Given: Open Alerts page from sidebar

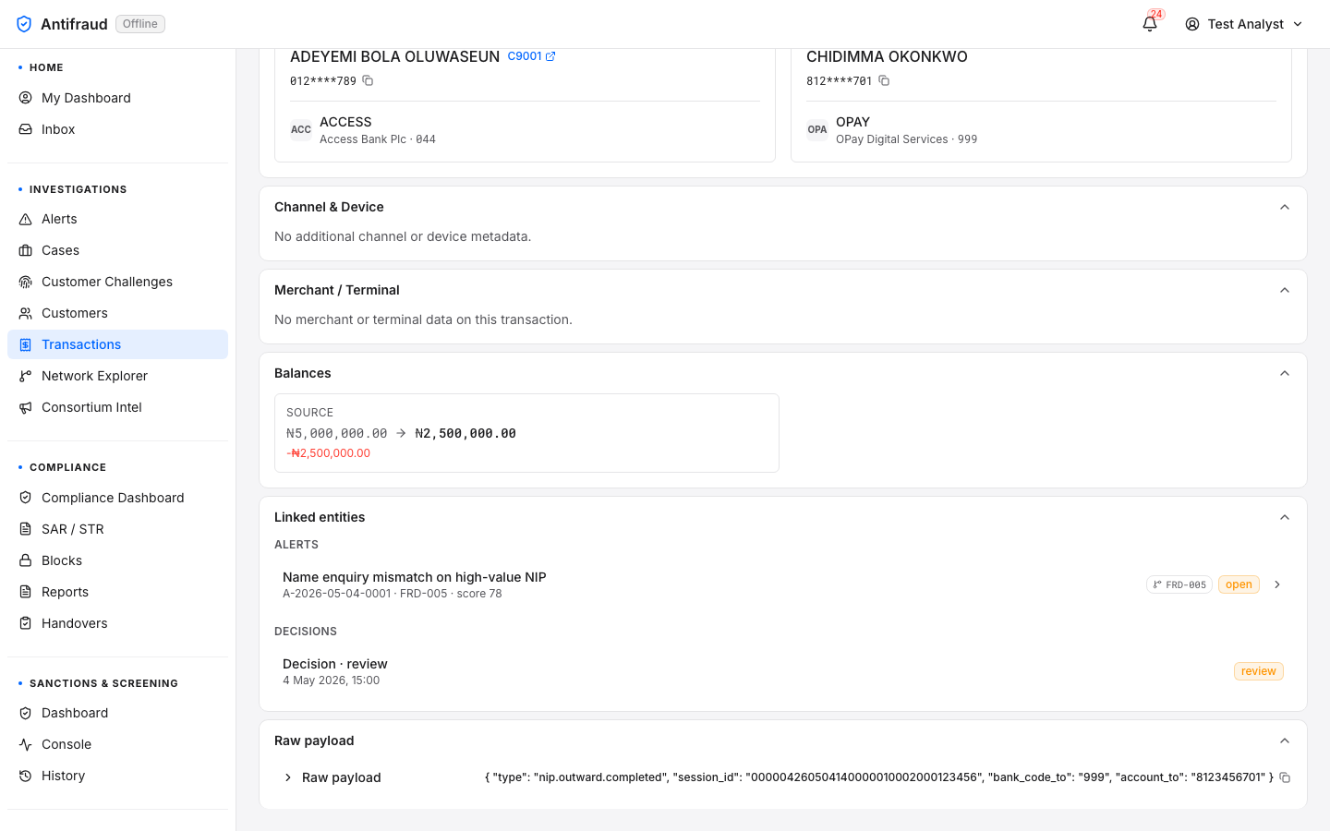Looking at the screenshot, I should [x=118, y=219].
